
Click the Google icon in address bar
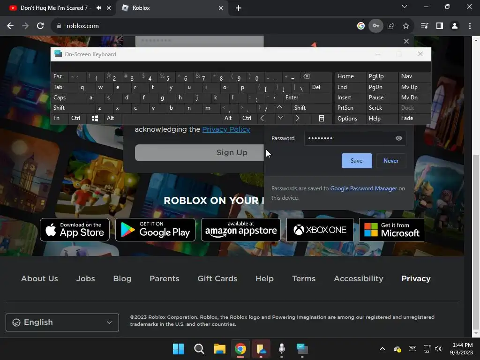[361, 26]
